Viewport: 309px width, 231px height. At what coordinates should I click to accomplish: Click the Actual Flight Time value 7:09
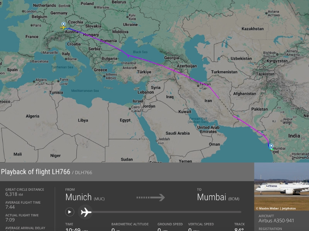point(10,221)
